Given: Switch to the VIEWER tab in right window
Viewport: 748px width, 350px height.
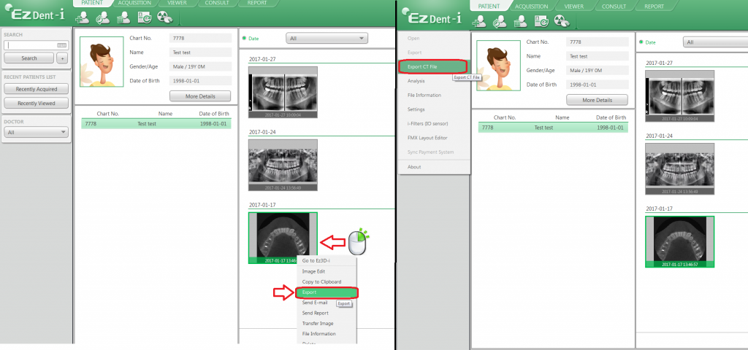Looking at the screenshot, I should (574, 6).
